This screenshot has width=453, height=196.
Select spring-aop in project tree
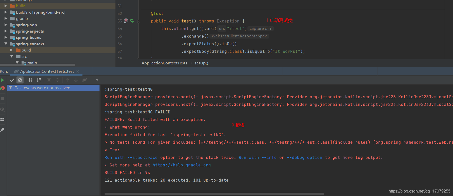[x=26, y=25]
